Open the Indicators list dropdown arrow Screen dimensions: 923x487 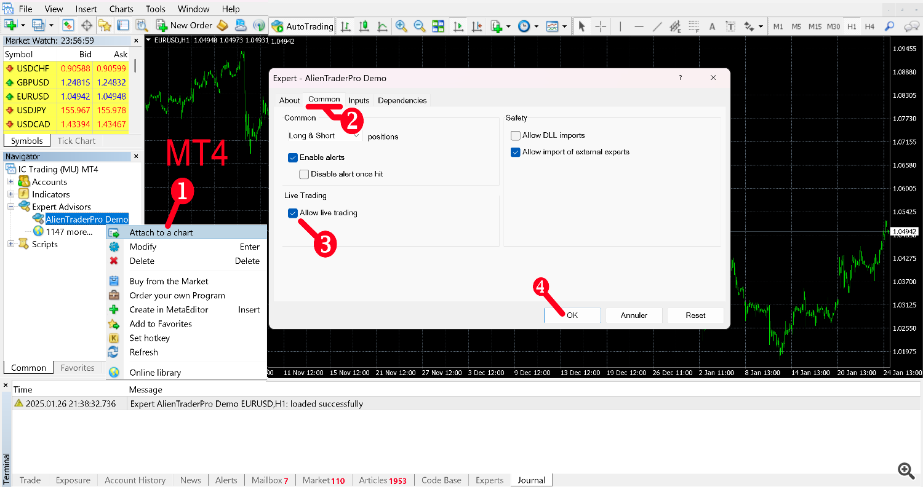pyautogui.click(x=509, y=26)
